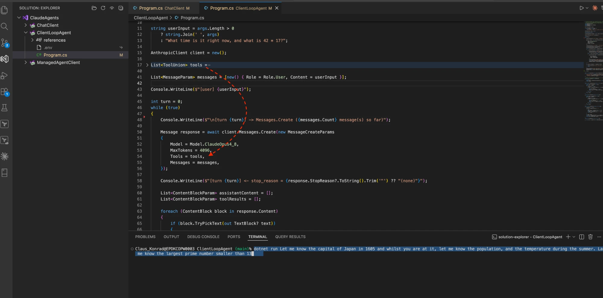Open the new terminal launch profile dropdown
This screenshot has width=603, height=298.
click(x=574, y=237)
